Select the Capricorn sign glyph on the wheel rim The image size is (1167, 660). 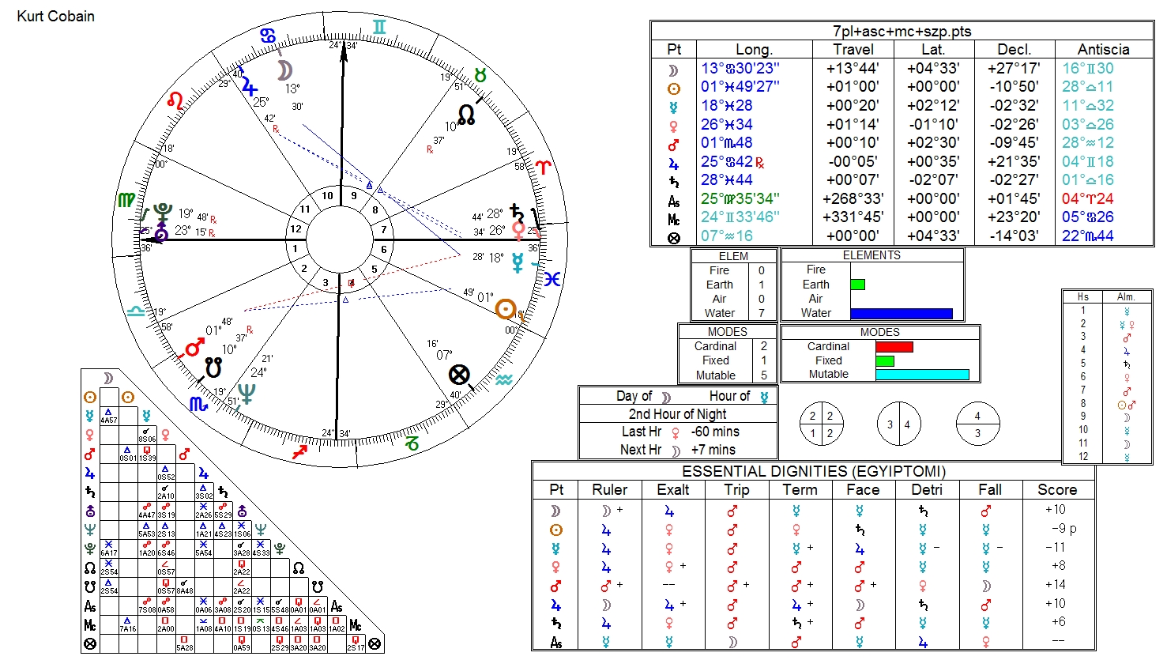(x=412, y=443)
